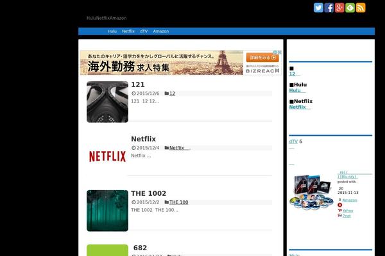This screenshot has height=256, width=385.
Task: Click the 2015/12/6 post date
Action: point(148,93)
